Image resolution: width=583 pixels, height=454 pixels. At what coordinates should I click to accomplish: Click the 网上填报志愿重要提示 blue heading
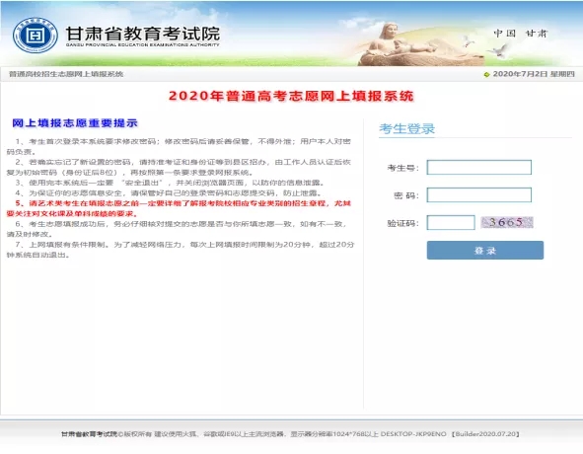(x=75, y=123)
